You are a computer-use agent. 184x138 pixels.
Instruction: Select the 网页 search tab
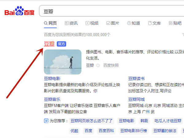click(51, 23)
